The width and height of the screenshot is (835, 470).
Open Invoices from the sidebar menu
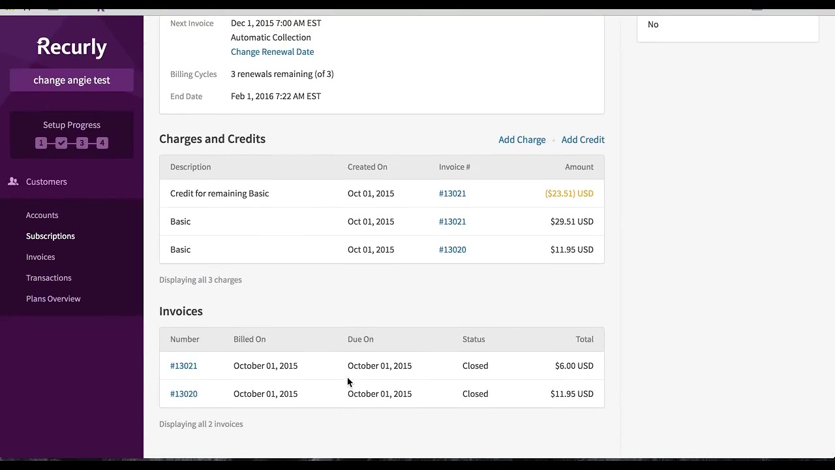tap(40, 257)
